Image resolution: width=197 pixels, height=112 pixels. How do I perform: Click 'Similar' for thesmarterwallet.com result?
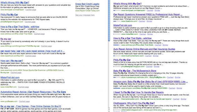(x=184, y=99)
